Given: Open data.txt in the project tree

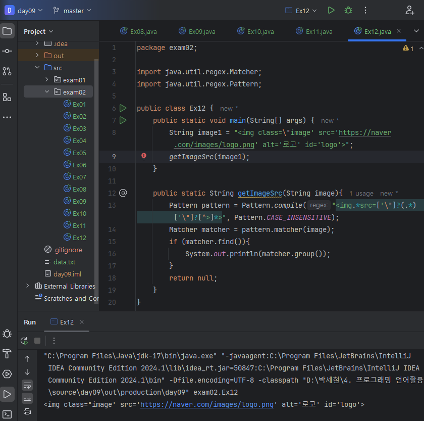Looking at the screenshot, I should coord(64,262).
